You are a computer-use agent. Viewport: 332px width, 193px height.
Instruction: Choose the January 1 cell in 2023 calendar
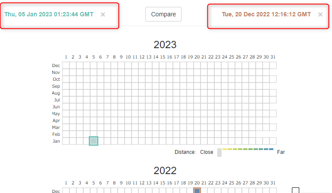[66, 141]
